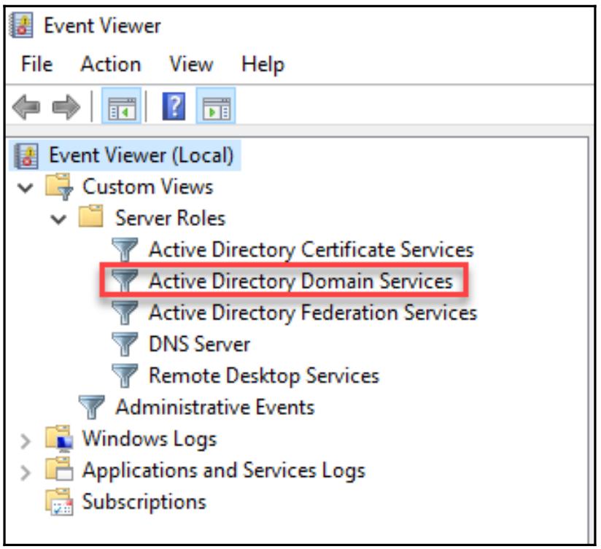Click the Back arrow toolbar icon
Viewport: 601px width, 549px height.
click(x=27, y=109)
